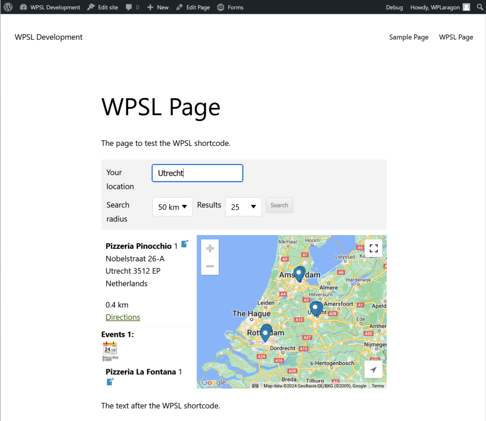The width and height of the screenshot is (486, 421).
Task: Open the comments bubble in admin bar
Action: (x=132, y=7)
